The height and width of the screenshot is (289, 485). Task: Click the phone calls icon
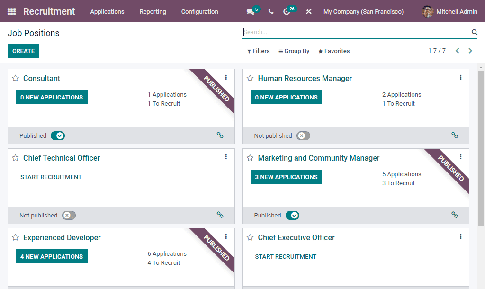click(x=270, y=11)
